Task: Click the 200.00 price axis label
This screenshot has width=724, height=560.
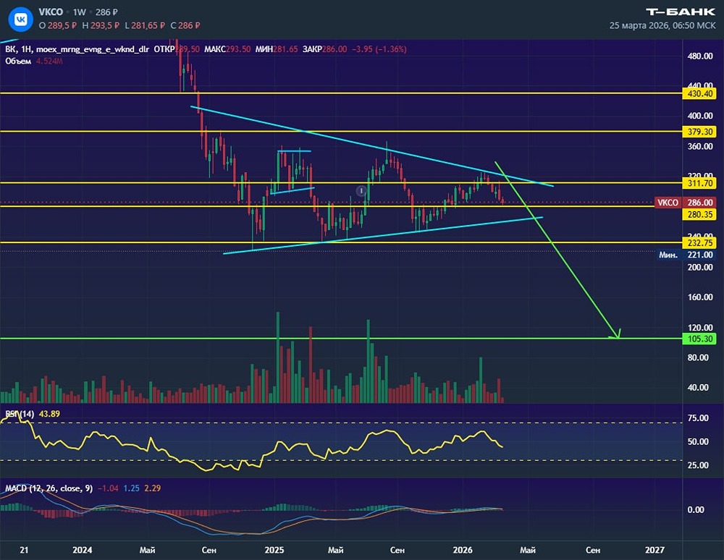Action: click(x=700, y=267)
